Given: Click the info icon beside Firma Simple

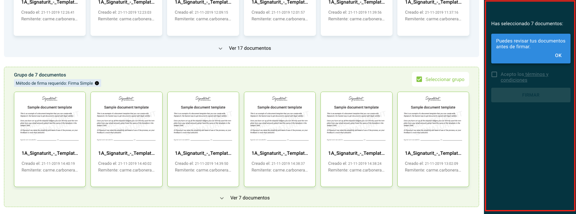Looking at the screenshot, I should click(x=97, y=83).
